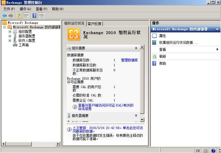Expand the 服务器配置 tree node

click(x=10, y=36)
